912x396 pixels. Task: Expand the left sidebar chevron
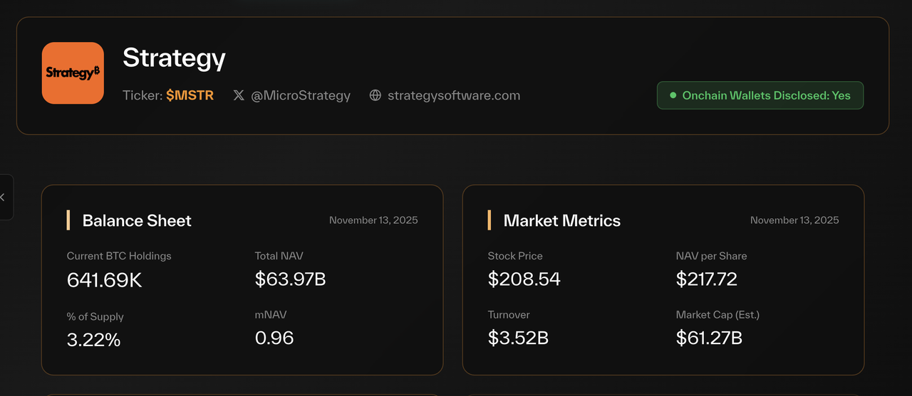(x=3, y=197)
